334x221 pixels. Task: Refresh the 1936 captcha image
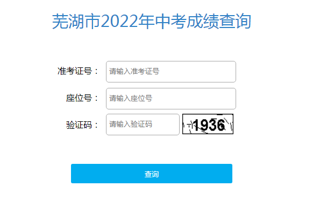click(208, 124)
